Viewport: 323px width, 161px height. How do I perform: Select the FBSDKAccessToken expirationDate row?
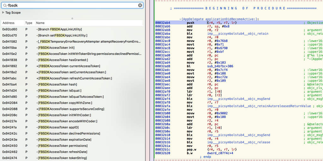tap(64, 140)
